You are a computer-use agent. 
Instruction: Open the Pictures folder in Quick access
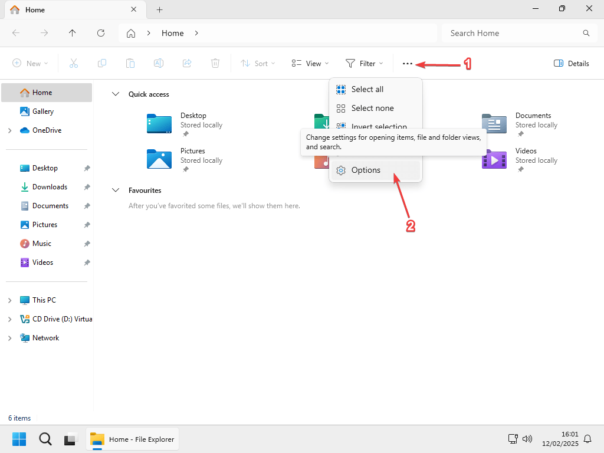coord(160,159)
